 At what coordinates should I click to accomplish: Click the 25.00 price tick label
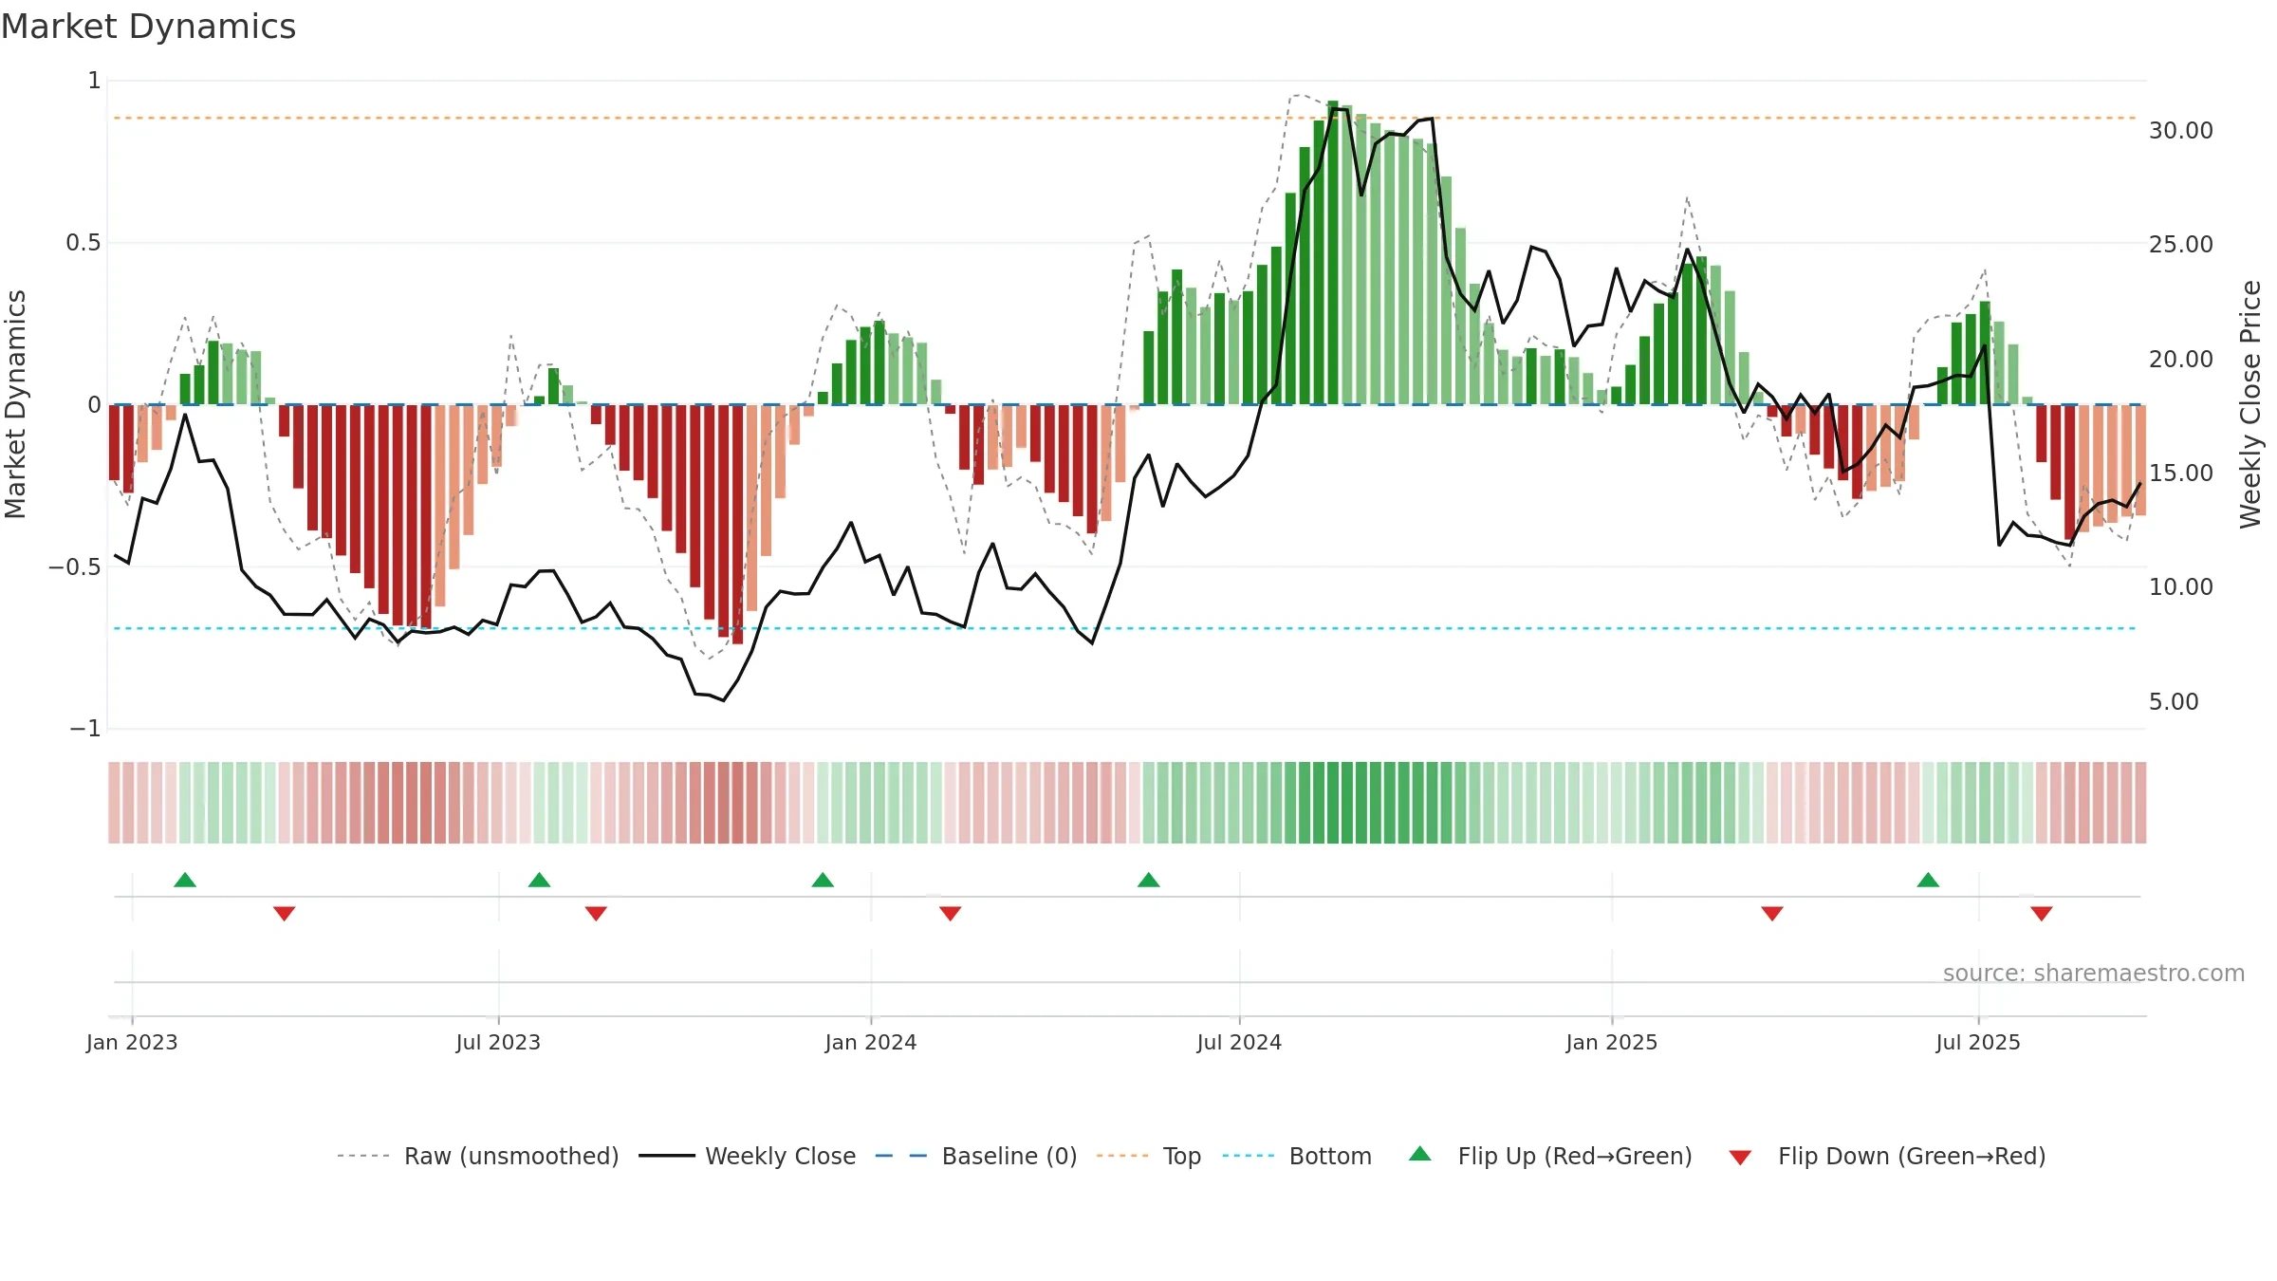[2181, 245]
